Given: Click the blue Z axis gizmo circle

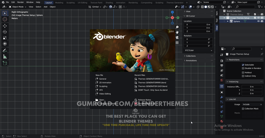Looking at the screenshot, I should pos(172,12).
